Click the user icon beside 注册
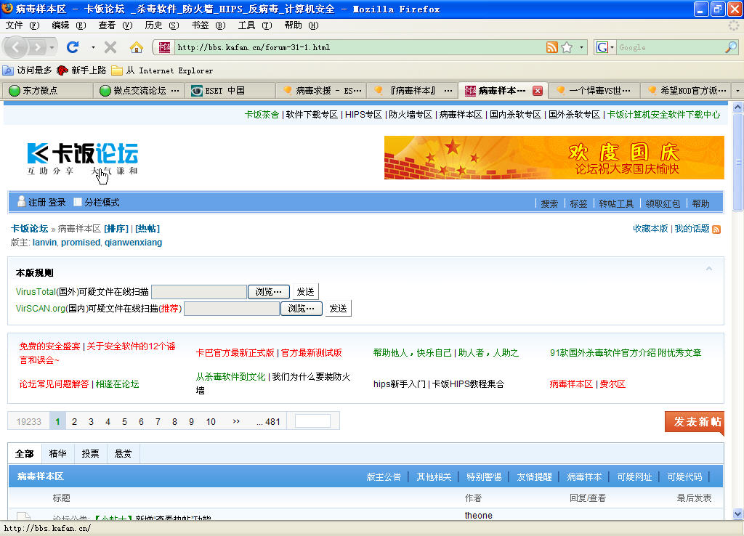This screenshot has width=744, height=536. click(21, 202)
